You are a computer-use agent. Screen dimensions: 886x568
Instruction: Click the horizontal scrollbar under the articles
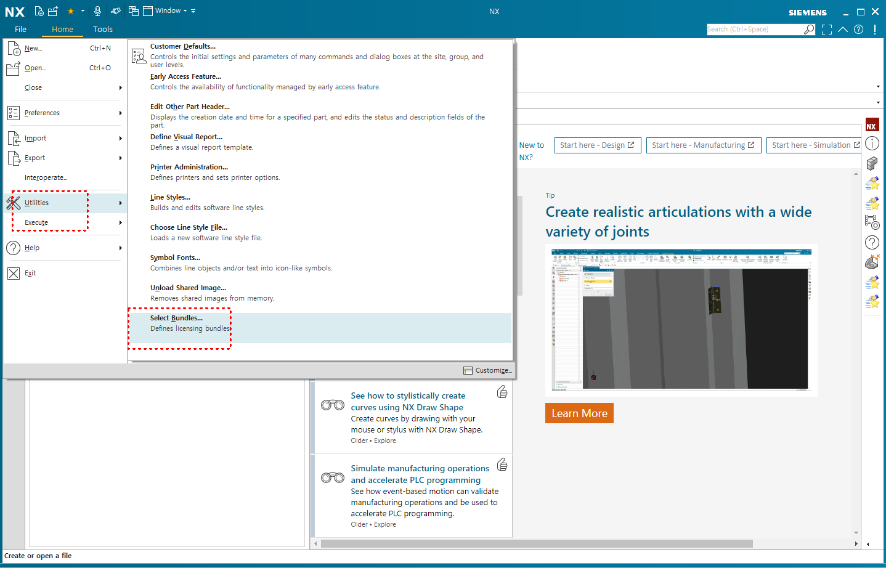[536, 544]
